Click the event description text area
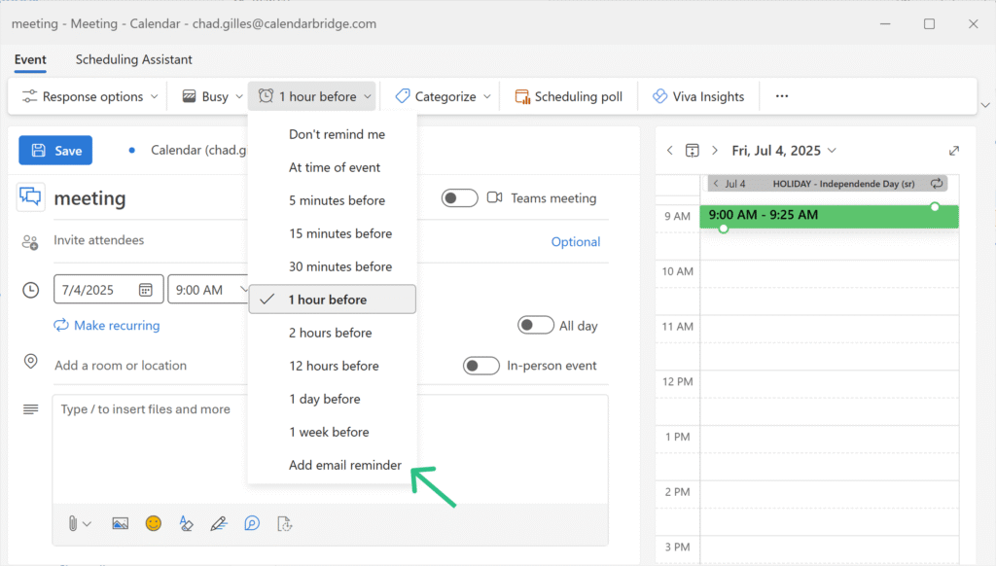996x566 pixels. click(x=330, y=449)
